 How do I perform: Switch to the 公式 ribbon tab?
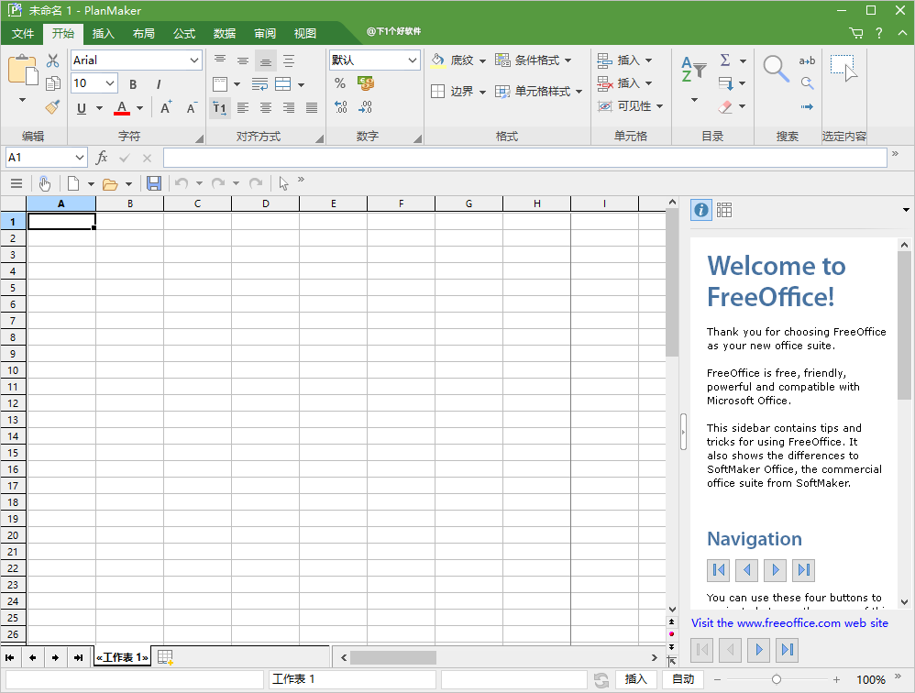tap(184, 34)
